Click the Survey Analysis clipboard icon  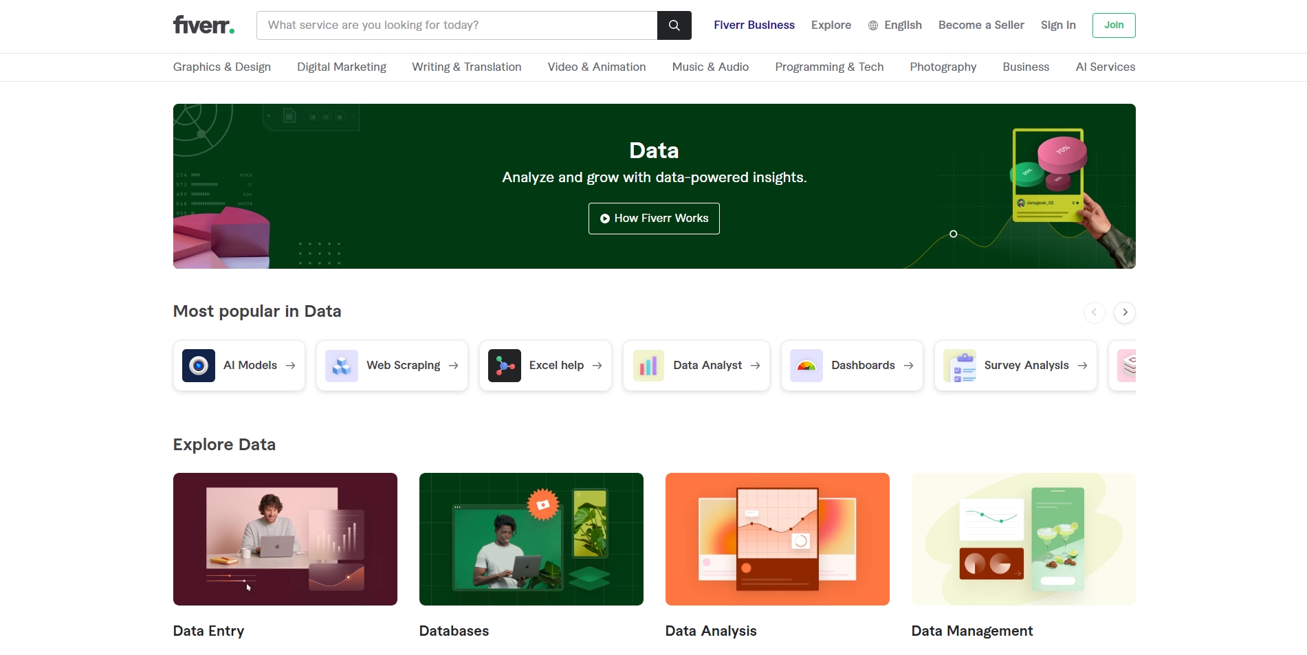pos(960,366)
